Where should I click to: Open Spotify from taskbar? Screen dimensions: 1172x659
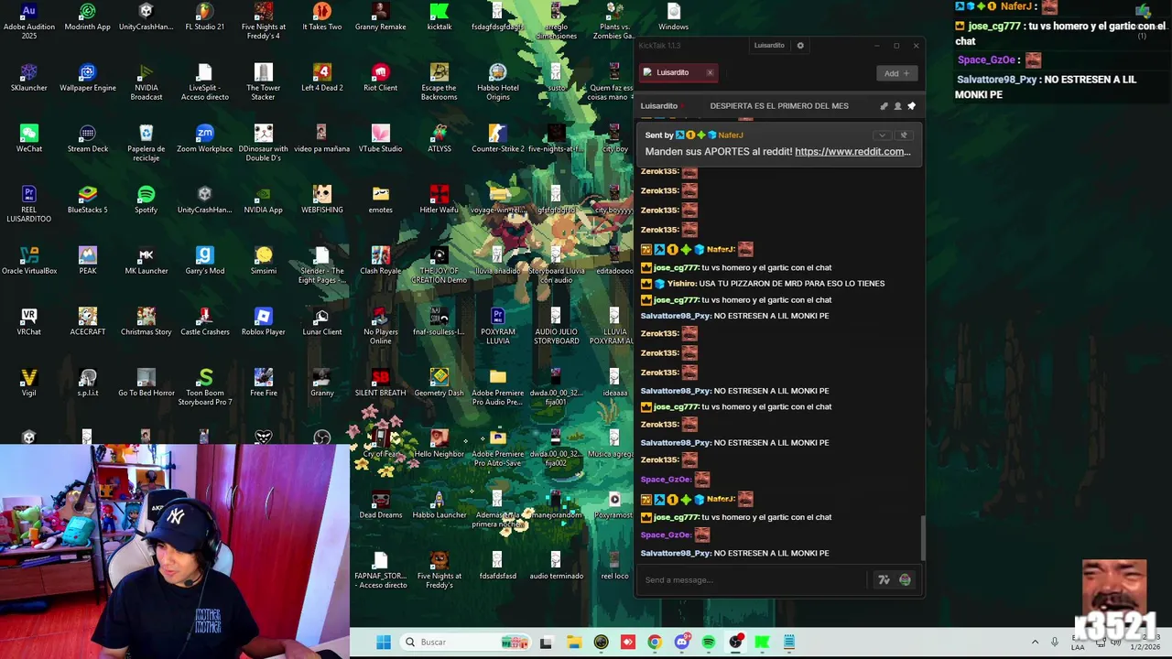tap(709, 643)
